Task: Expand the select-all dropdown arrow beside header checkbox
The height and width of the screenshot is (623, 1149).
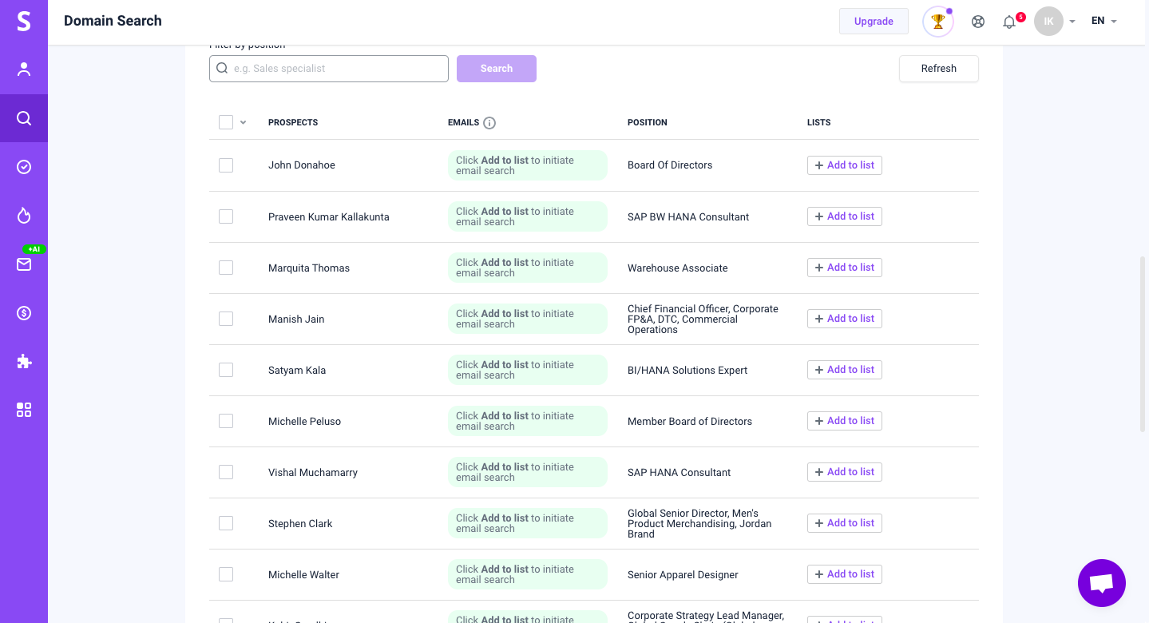Action: click(x=244, y=122)
